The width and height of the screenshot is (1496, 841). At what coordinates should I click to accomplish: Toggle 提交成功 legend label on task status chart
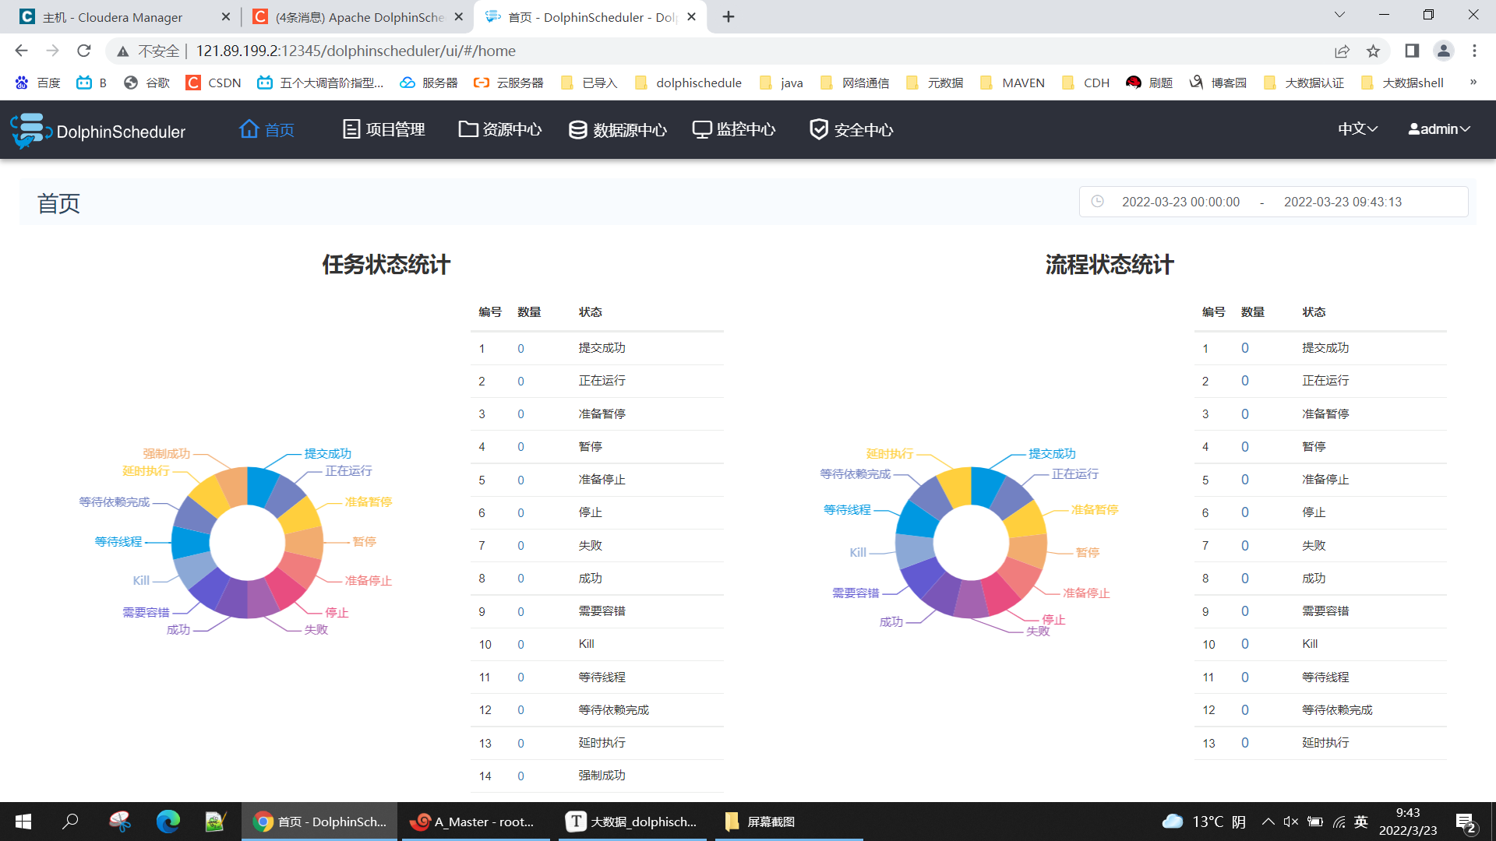click(x=327, y=453)
